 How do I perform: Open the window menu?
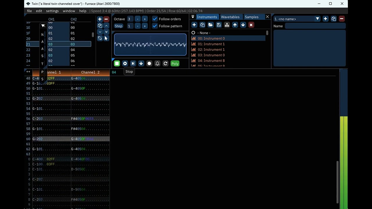click(69, 11)
